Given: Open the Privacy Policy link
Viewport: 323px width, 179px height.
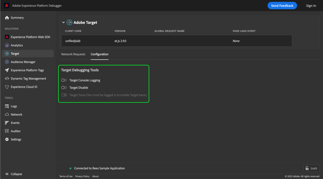Looking at the screenshot, I should tap(82, 176).
